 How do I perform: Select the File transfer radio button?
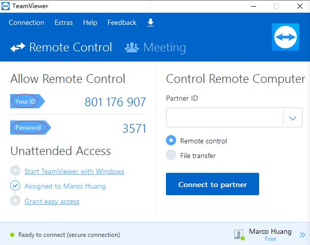click(171, 155)
